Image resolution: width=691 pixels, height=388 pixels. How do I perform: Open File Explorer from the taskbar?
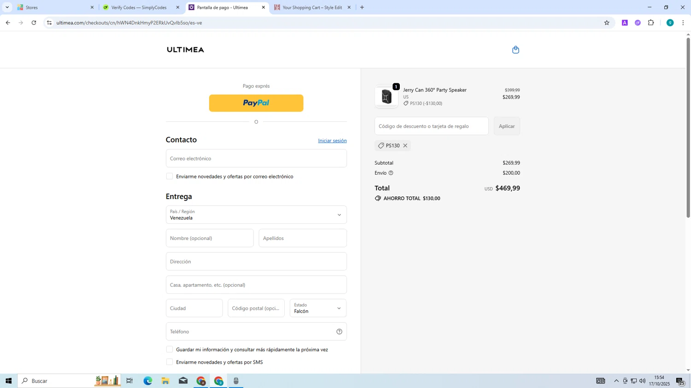165,381
